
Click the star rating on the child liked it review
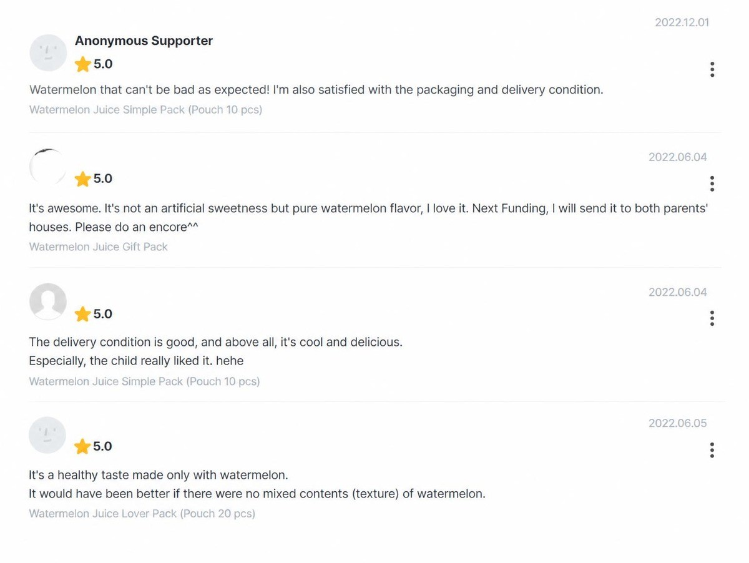pyautogui.click(x=93, y=314)
